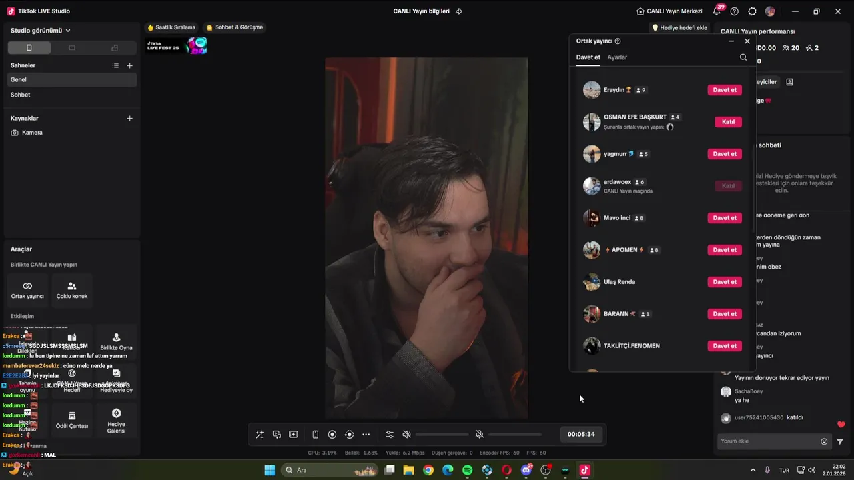Open the profile avatar menu
This screenshot has width=854, height=480.
point(770,11)
